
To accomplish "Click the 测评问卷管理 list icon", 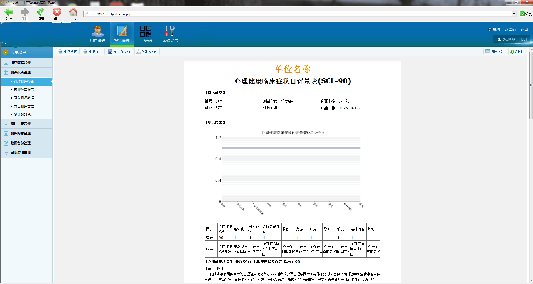I will click(6, 134).
